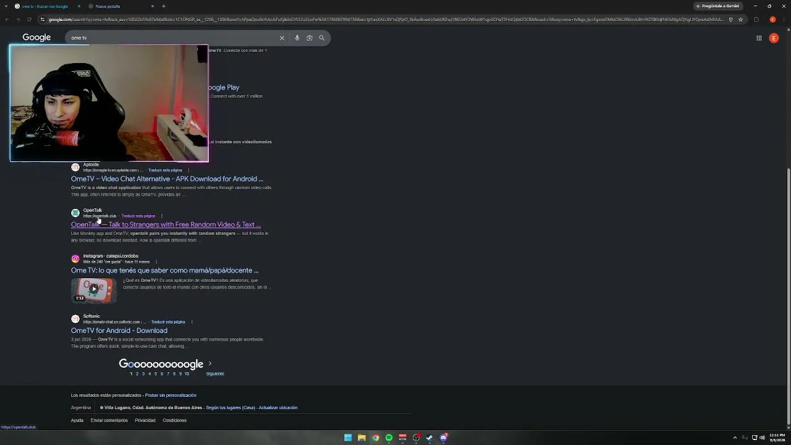The image size is (791, 445).
Task: Open the tab search dropdown arrow
Action: (x=6, y=6)
